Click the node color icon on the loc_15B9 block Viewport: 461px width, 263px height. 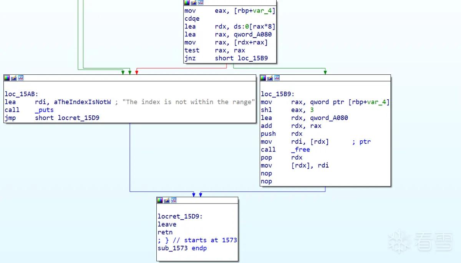pyautogui.click(x=263, y=78)
